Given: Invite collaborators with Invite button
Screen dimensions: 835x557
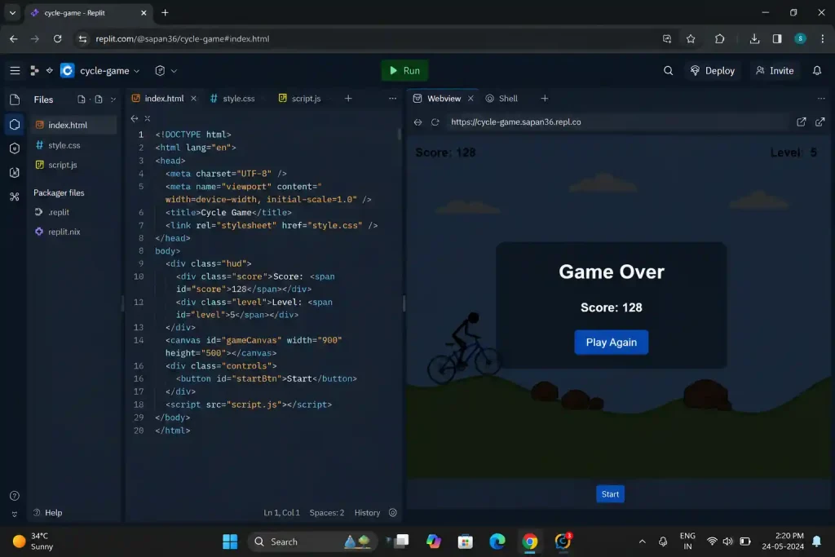Looking at the screenshot, I should click(775, 70).
